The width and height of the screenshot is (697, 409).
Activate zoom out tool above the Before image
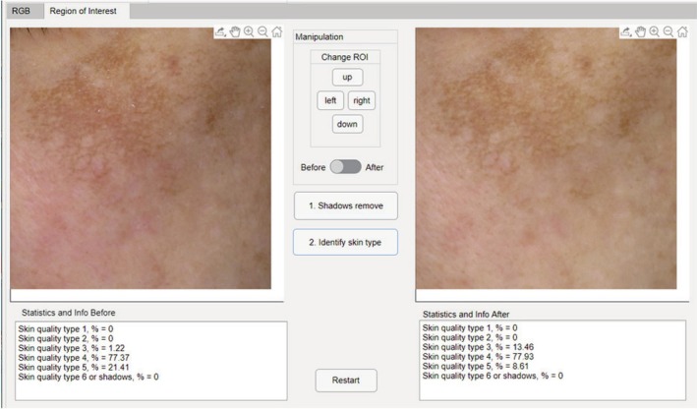point(262,32)
